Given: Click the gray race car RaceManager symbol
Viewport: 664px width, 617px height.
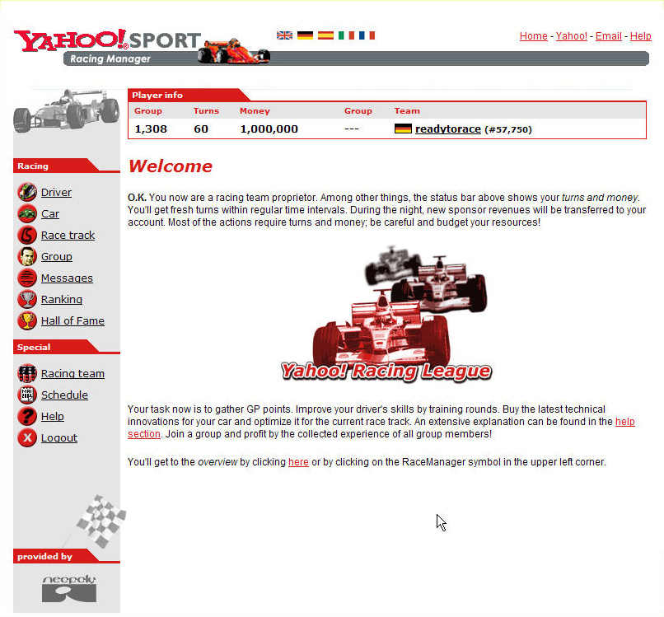Looking at the screenshot, I should tap(66, 110).
